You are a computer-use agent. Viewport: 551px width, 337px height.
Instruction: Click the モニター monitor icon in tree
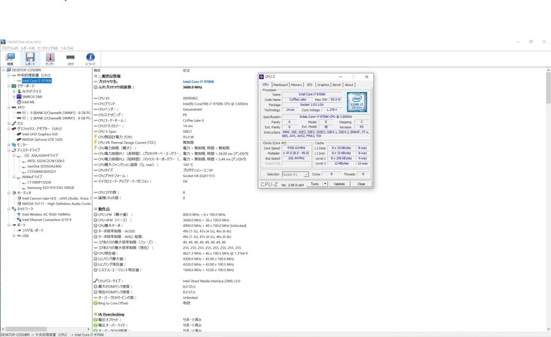coord(14,145)
